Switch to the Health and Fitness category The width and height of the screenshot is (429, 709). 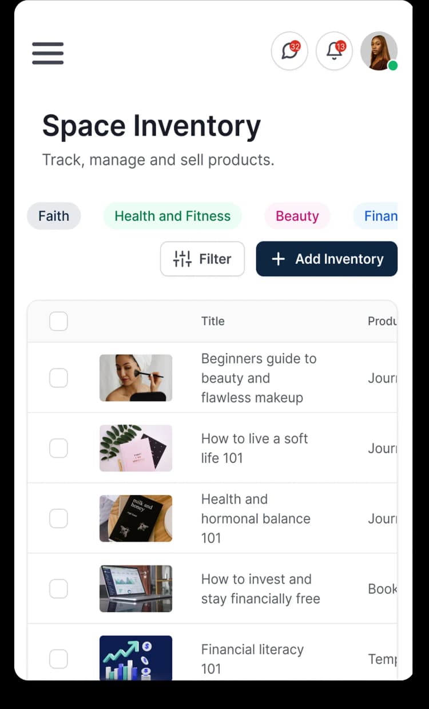click(x=172, y=216)
